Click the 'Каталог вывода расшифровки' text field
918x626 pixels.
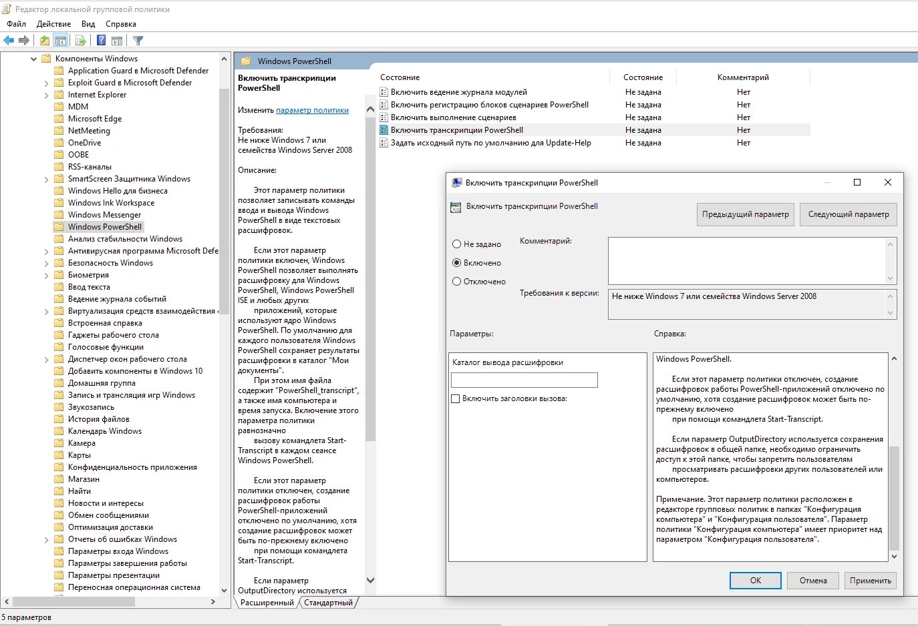pos(524,380)
